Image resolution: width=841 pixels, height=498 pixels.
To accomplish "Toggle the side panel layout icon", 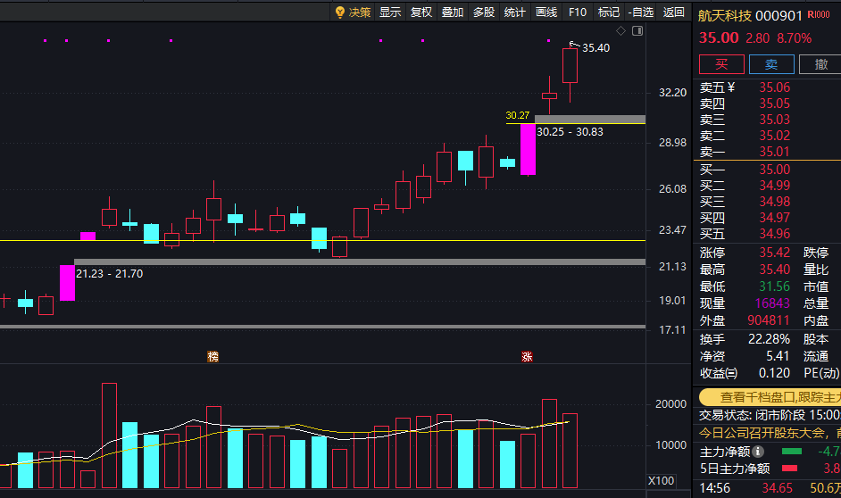I will point(637,31).
